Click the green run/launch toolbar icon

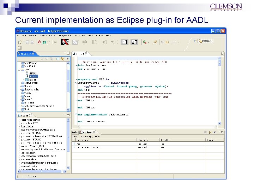[145, 42]
